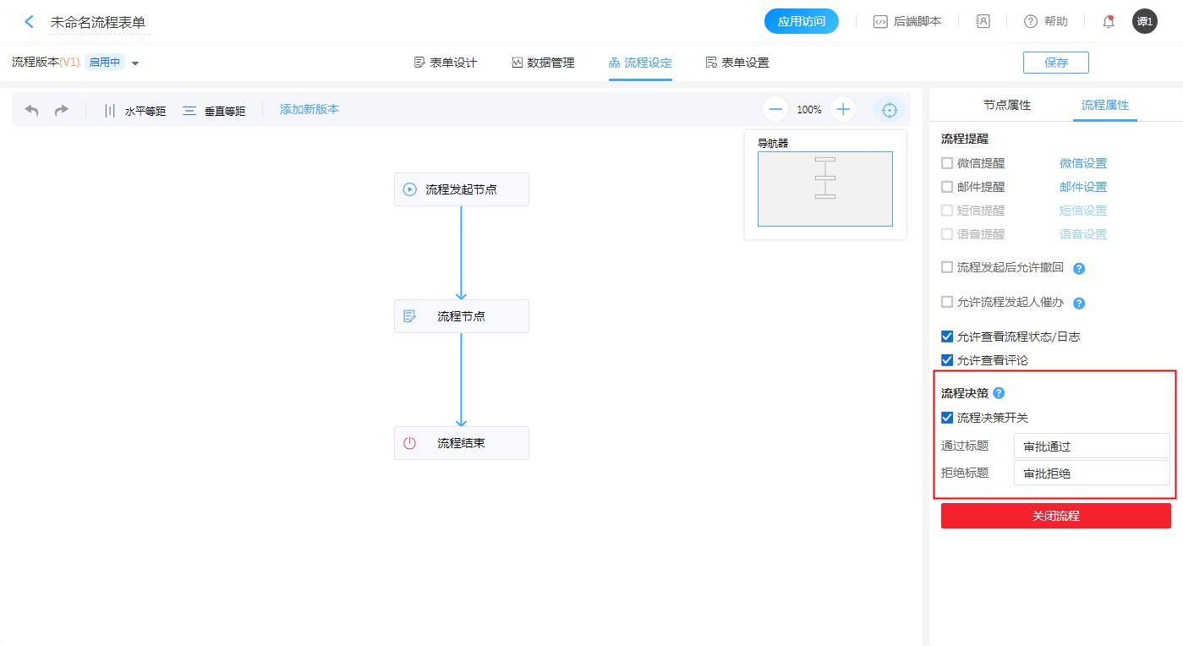Click the undo arrow icon
This screenshot has height=646, width=1183.
tap(32, 110)
